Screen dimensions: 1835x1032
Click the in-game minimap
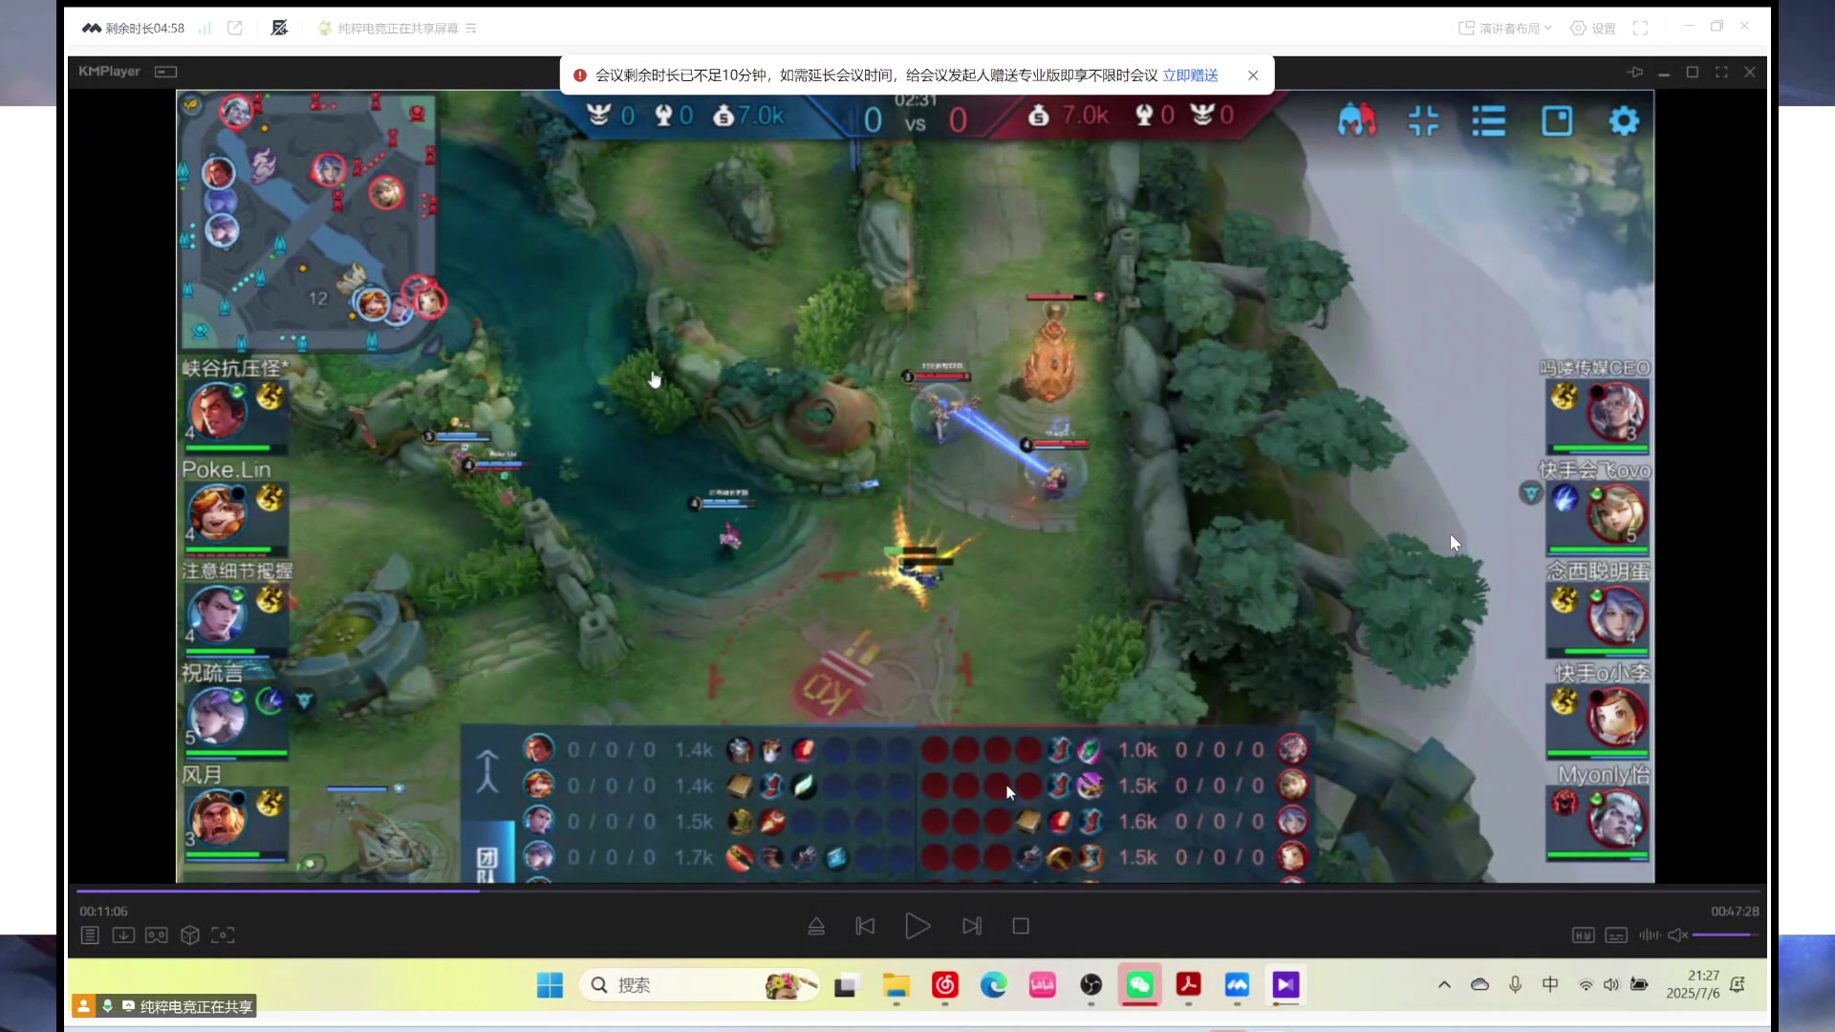point(309,222)
